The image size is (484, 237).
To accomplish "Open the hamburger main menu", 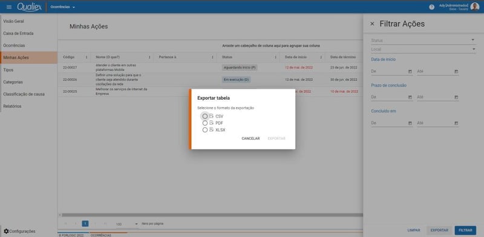I will tap(9, 7).
